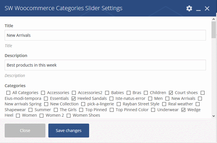The height and width of the screenshot is (143, 217).
Task: Uncheck the Heeled Sandals checkbox
Action: pyautogui.click(x=73, y=99)
